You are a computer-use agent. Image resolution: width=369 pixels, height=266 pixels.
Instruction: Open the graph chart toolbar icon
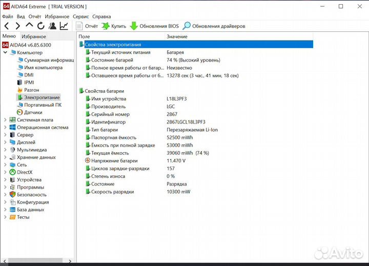coord(64,26)
